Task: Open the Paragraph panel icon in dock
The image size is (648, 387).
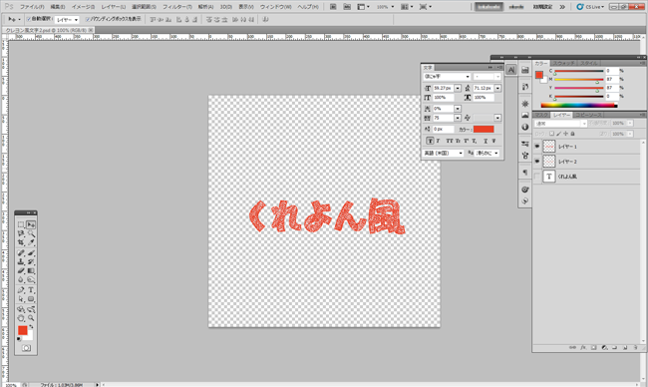Action: pos(524,173)
